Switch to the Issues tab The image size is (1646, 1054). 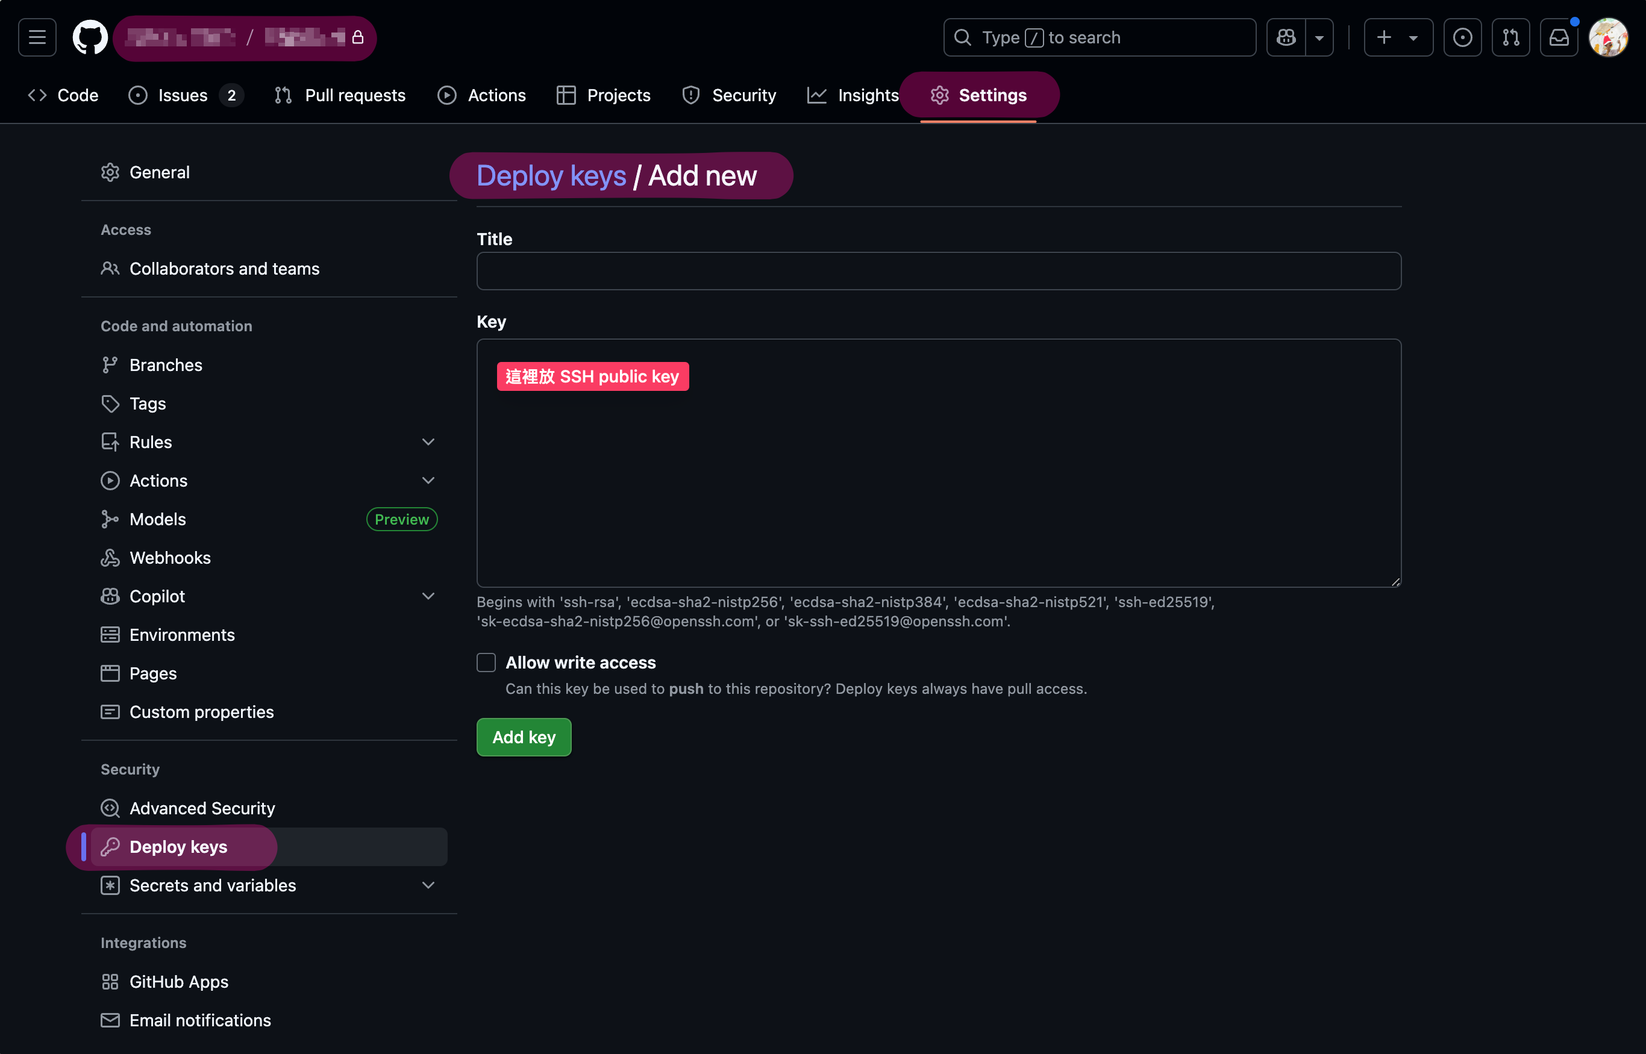186,95
